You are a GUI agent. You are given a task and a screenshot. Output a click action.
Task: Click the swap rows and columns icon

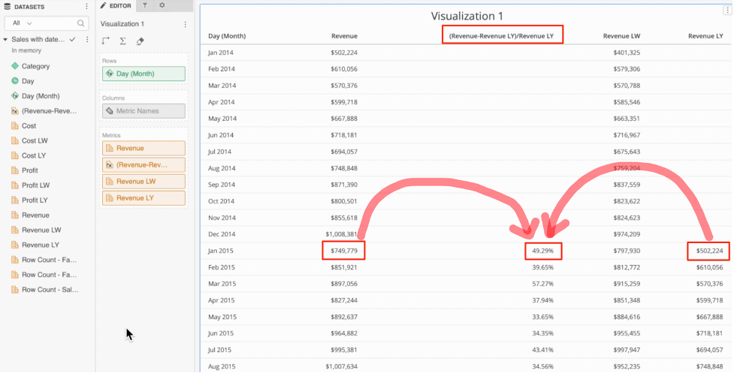coord(106,41)
